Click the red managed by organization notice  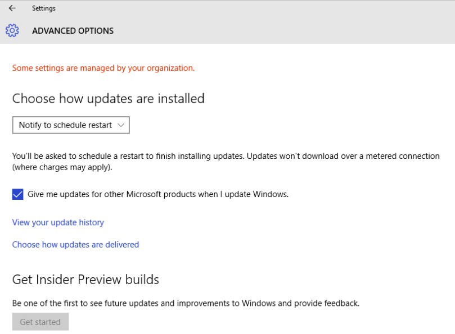pyautogui.click(x=103, y=68)
